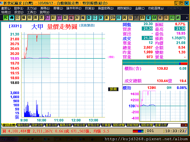The height and width of the screenshot is (142, 190).
Task: Open the 主力(M) menu
Action: pyautogui.click(x=32, y=8)
